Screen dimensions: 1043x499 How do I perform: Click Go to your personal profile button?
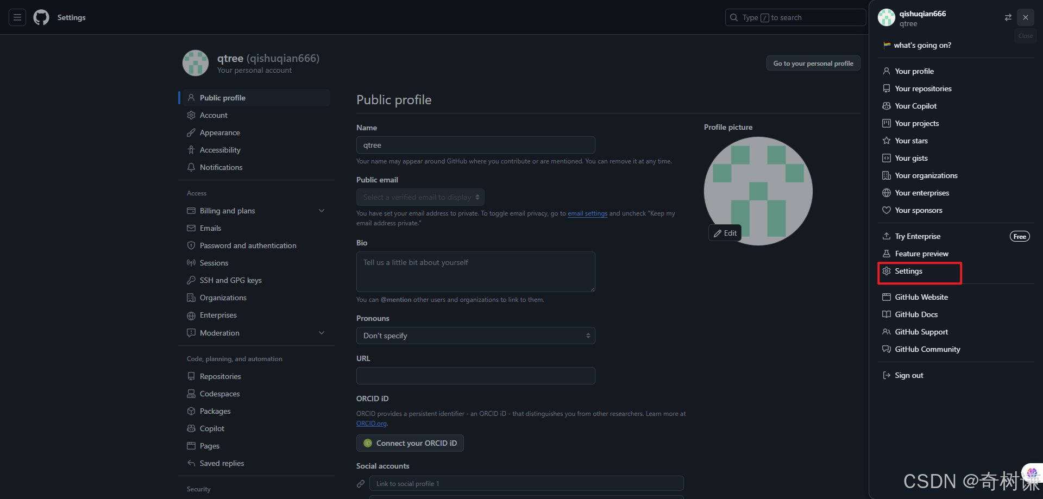point(813,64)
